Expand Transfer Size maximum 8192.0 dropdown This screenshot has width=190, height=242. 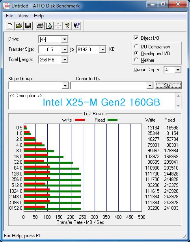(x=102, y=50)
